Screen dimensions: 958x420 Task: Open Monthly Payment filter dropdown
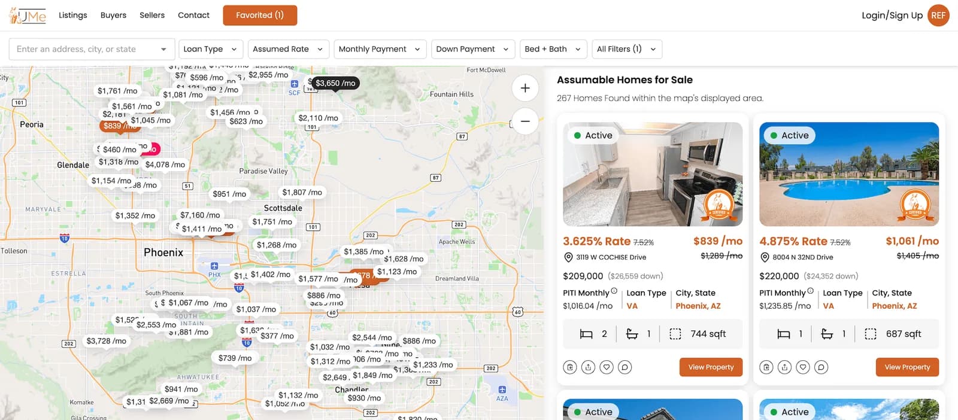coord(380,49)
